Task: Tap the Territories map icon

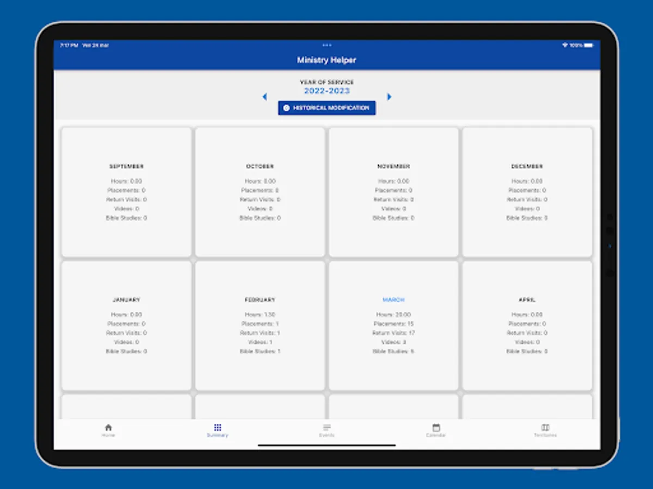Action: tap(545, 428)
